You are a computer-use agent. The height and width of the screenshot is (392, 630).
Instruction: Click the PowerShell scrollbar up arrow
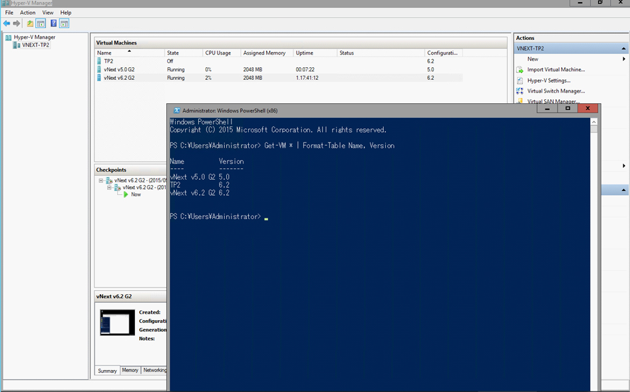(x=594, y=122)
